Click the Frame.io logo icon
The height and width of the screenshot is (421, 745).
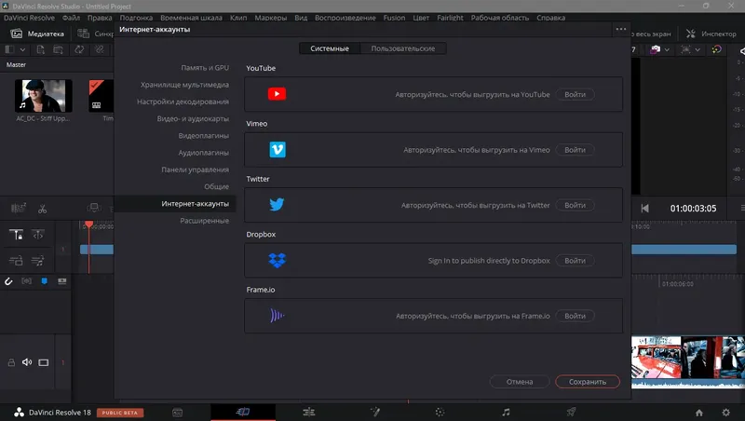point(277,316)
